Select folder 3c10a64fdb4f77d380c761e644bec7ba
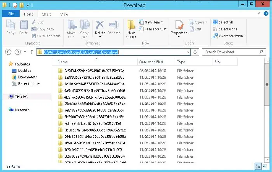 (x=94, y=84)
